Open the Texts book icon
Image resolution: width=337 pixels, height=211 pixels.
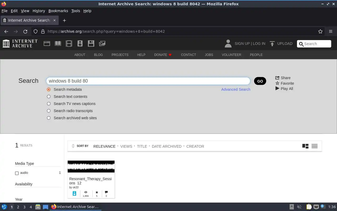[58, 44]
